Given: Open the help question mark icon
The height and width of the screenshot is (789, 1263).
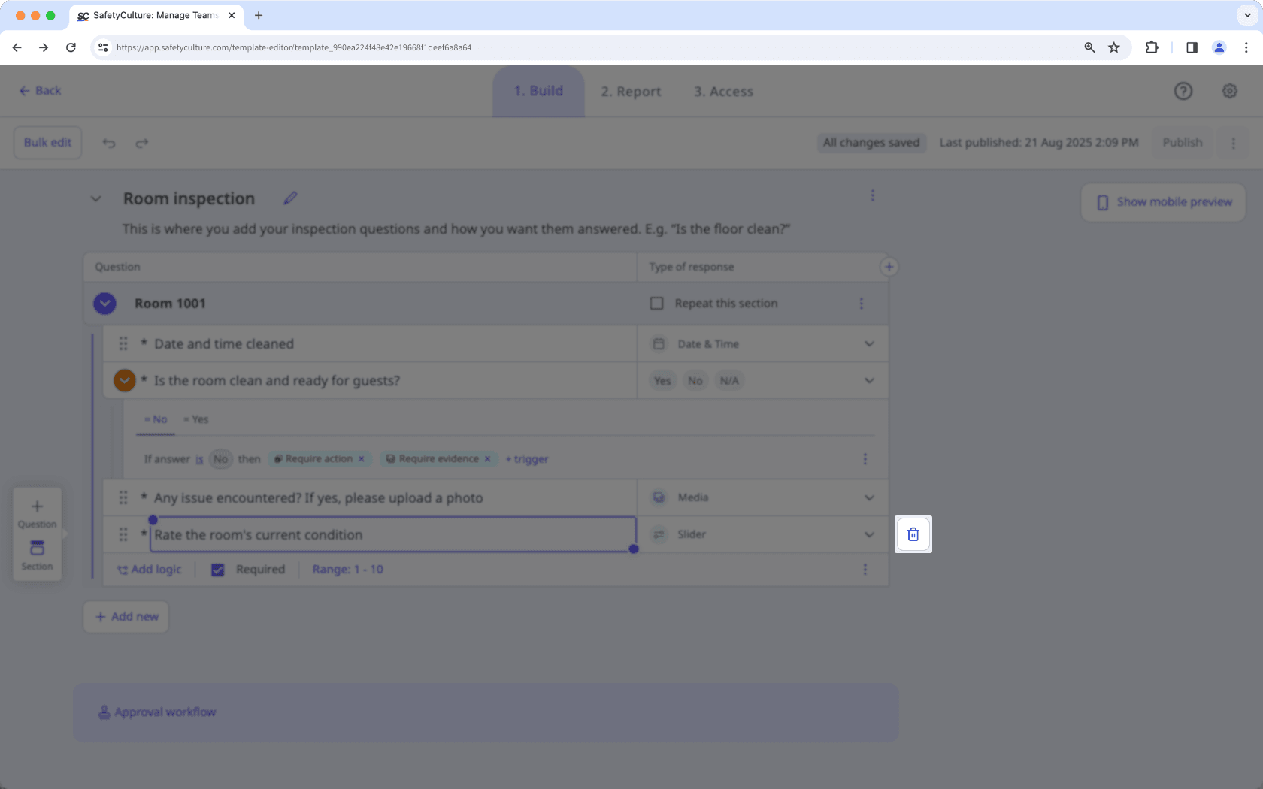Looking at the screenshot, I should tap(1183, 91).
